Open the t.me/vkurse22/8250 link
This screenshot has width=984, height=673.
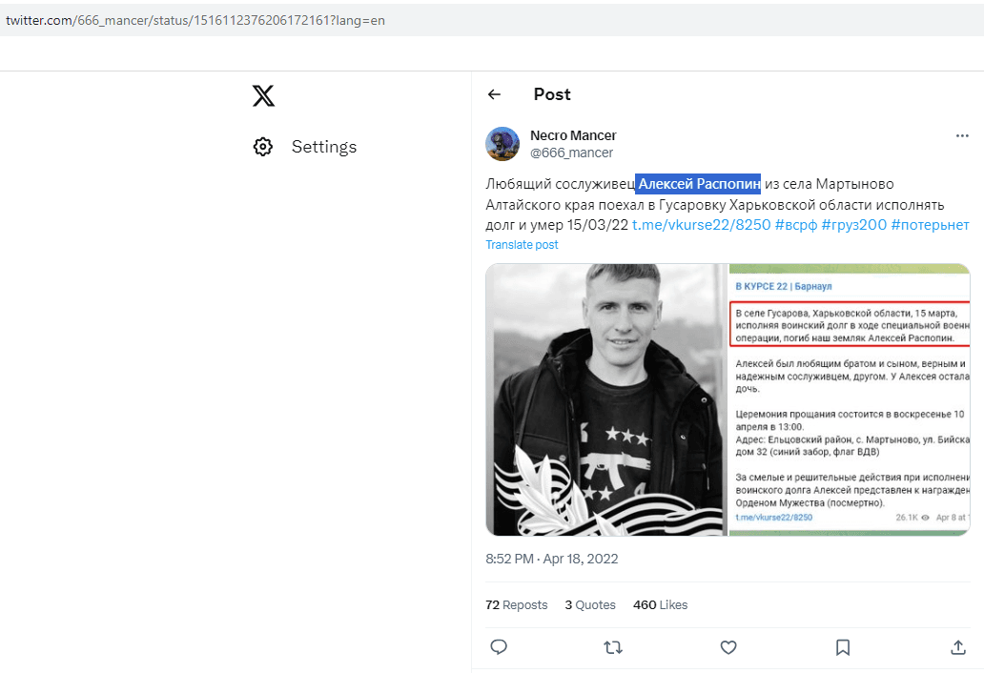point(701,225)
